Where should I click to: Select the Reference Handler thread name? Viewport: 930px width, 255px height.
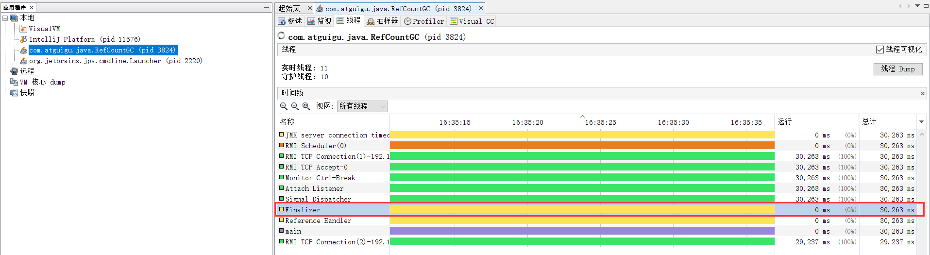pos(318,221)
